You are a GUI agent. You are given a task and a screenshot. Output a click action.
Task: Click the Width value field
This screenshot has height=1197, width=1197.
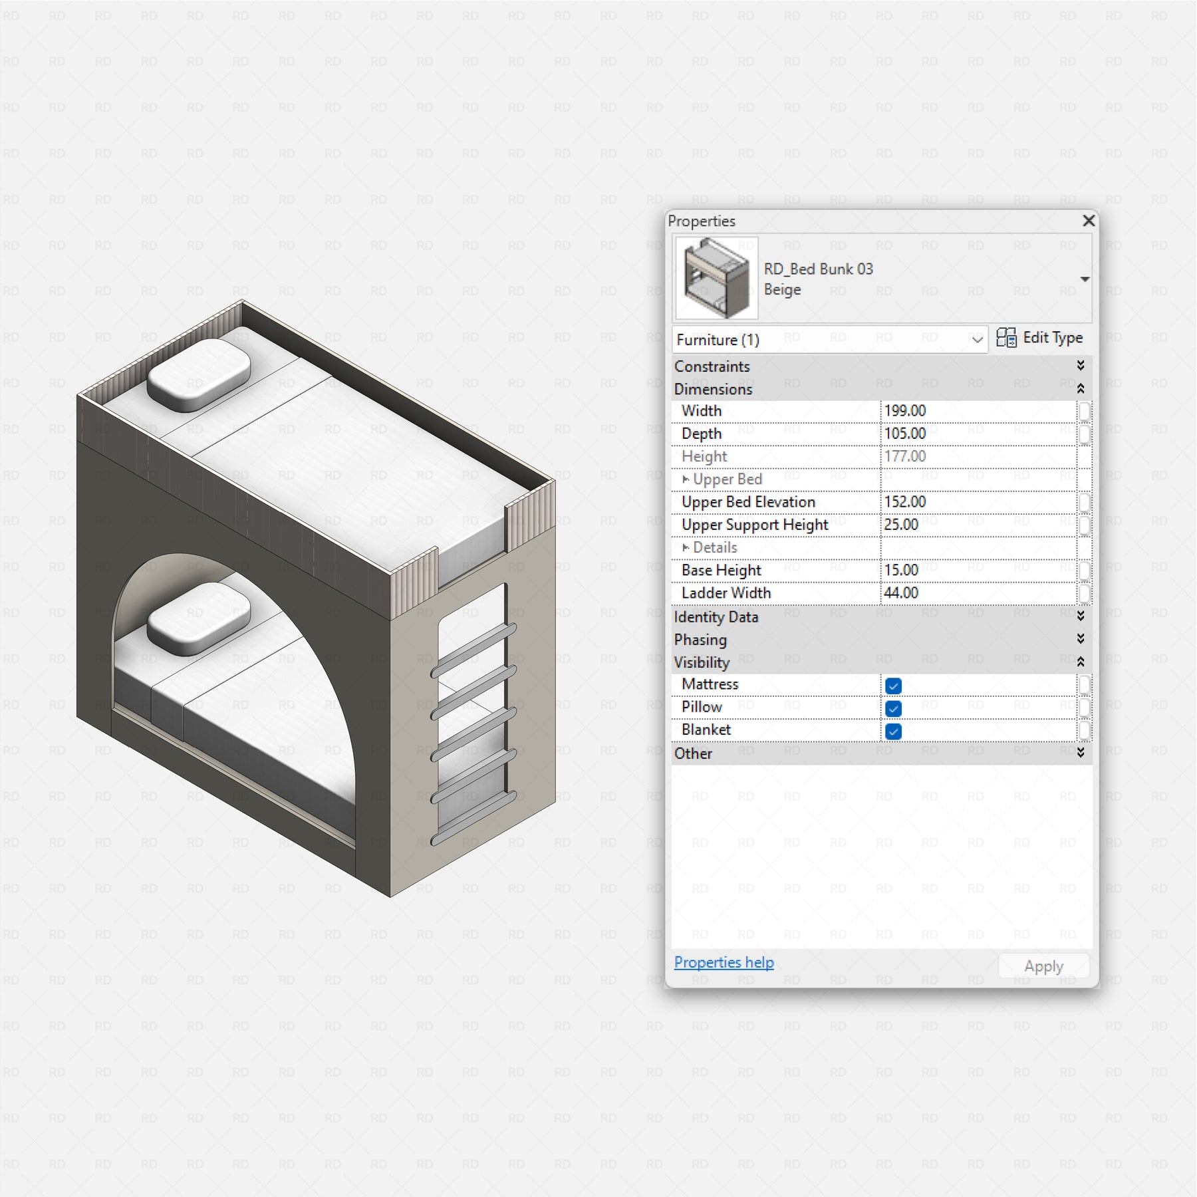click(978, 411)
